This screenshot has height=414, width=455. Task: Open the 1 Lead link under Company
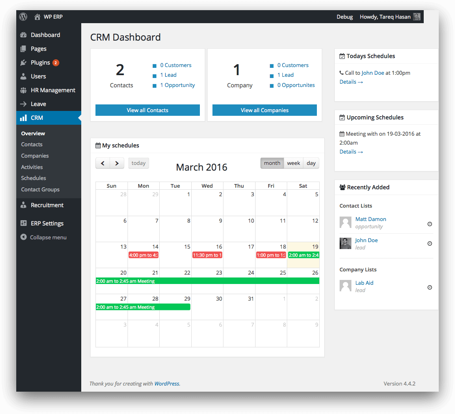point(286,75)
